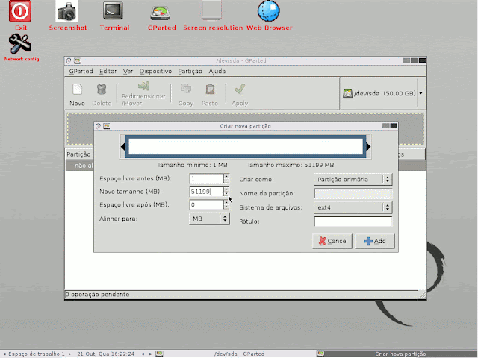
Task: Click the Add button to create partition
Action: click(x=375, y=241)
